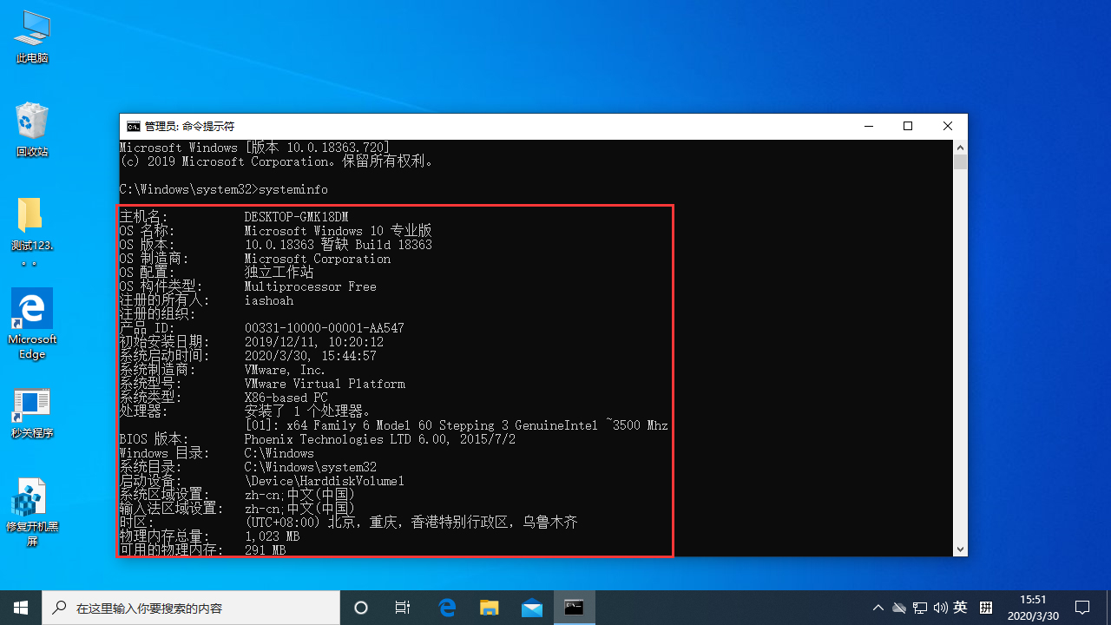This screenshot has height=625, width=1111.
Task: Open the Action Center notification icon
Action: click(x=1084, y=608)
